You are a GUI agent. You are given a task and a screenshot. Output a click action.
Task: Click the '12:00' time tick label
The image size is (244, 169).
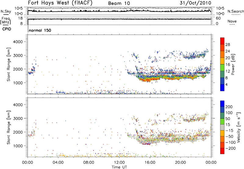(119, 163)
